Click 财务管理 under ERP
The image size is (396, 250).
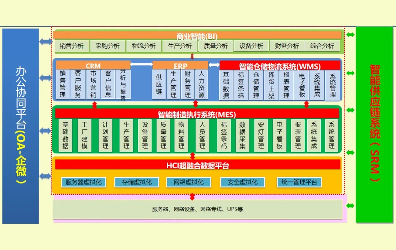click(187, 84)
